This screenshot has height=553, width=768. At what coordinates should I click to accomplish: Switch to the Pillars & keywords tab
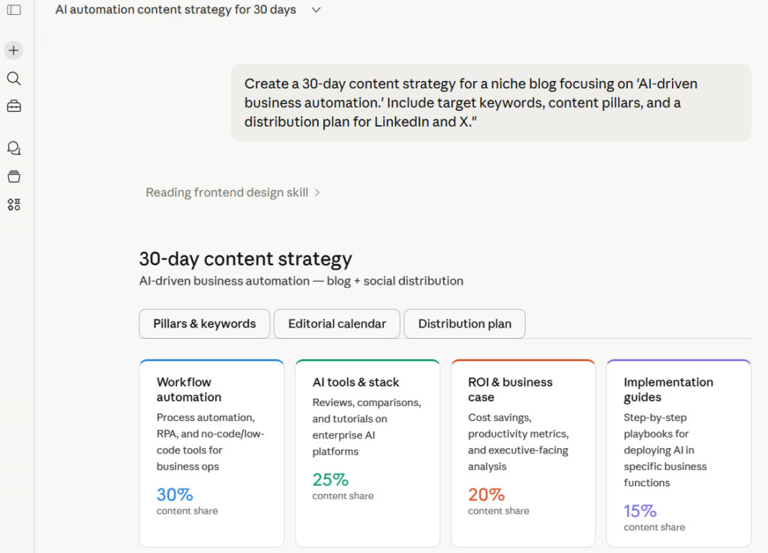coord(204,324)
